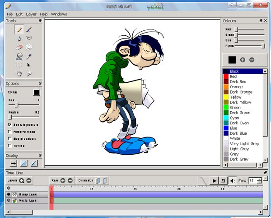This screenshot has height=218, width=271.
Task: Open the Layer menu
Action: point(31,14)
